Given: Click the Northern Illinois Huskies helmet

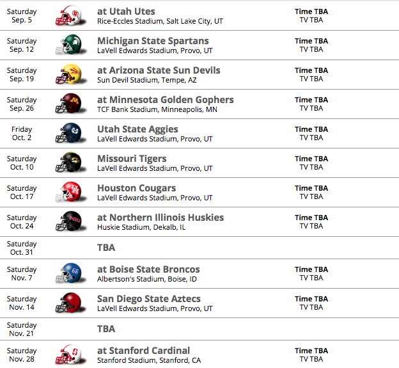Looking at the screenshot, I should click(68, 222).
